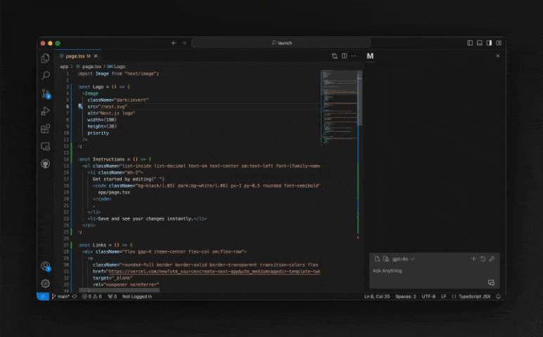Go forward with the right arrow
The image size is (543, 337).
[x=184, y=43]
